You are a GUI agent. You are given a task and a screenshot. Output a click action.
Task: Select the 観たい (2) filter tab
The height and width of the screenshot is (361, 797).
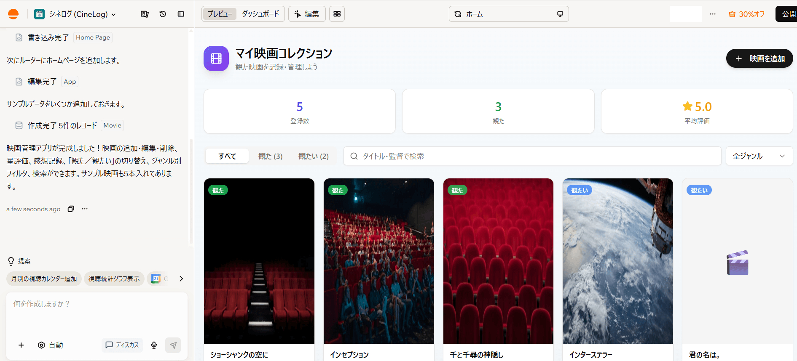tap(314, 156)
